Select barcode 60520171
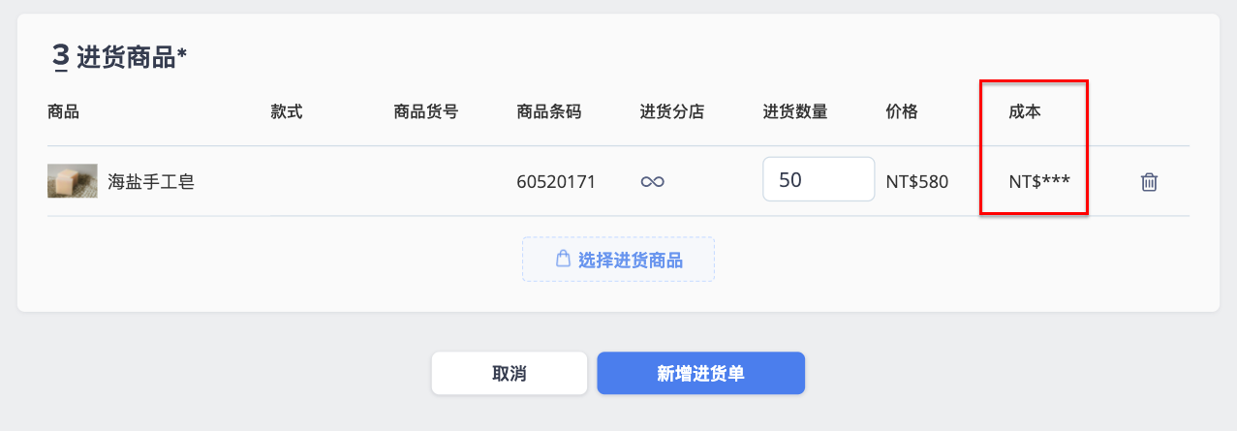This screenshot has height=431, width=1237. (556, 181)
